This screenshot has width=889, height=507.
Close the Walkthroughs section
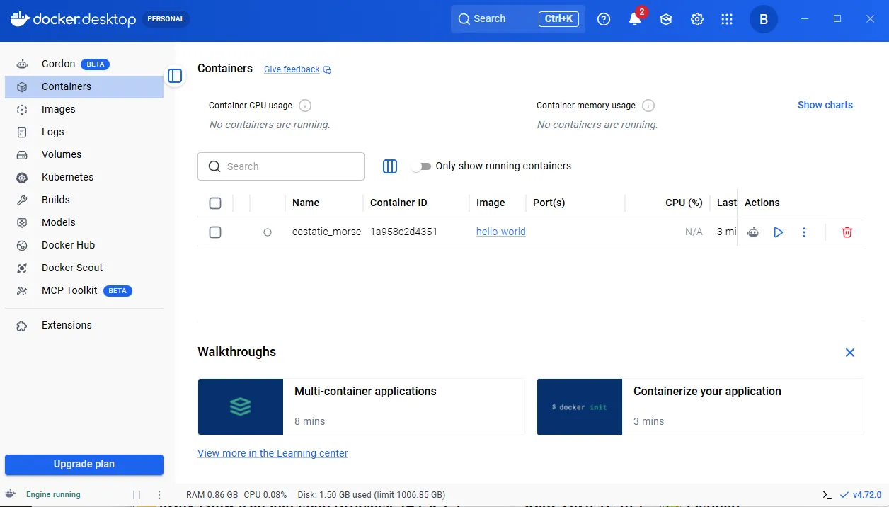[850, 353]
